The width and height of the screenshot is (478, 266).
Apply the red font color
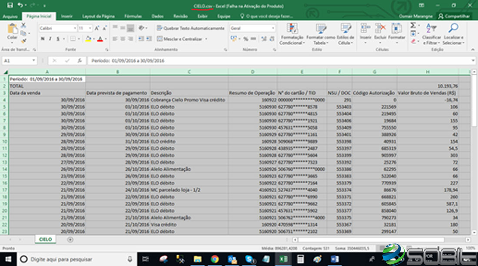tap(100, 39)
